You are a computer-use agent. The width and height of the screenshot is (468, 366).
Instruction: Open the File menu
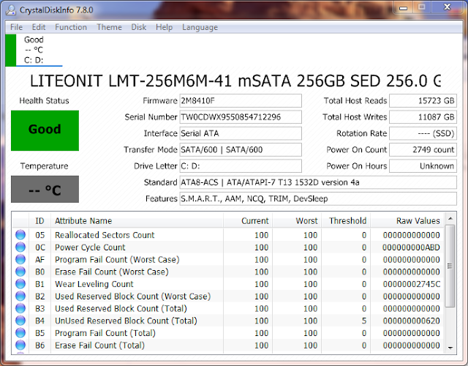tap(16, 27)
